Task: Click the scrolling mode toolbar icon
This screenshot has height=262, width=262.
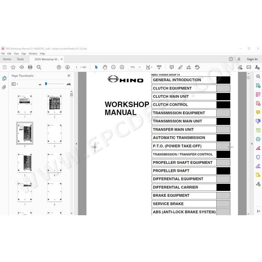Action: point(159,67)
